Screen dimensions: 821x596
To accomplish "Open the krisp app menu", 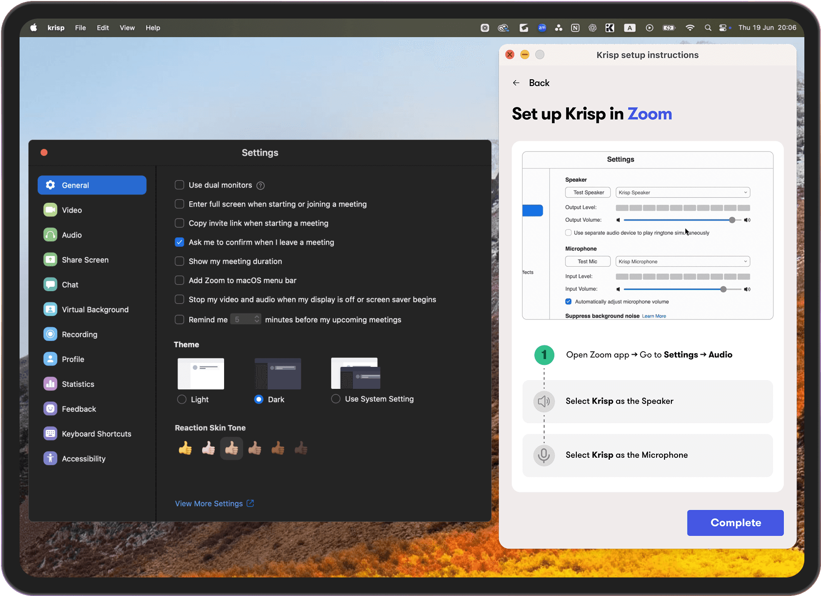I will (56, 28).
